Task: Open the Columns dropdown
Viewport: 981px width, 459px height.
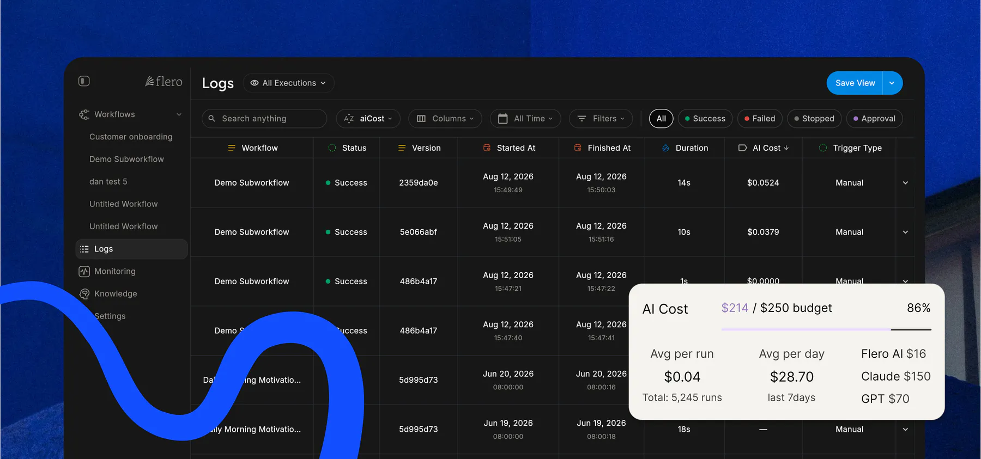Action: [445, 118]
